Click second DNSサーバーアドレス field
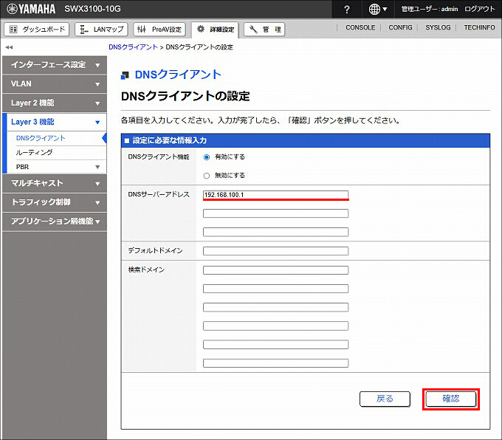The width and height of the screenshot is (502, 440). click(x=275, y=213)
